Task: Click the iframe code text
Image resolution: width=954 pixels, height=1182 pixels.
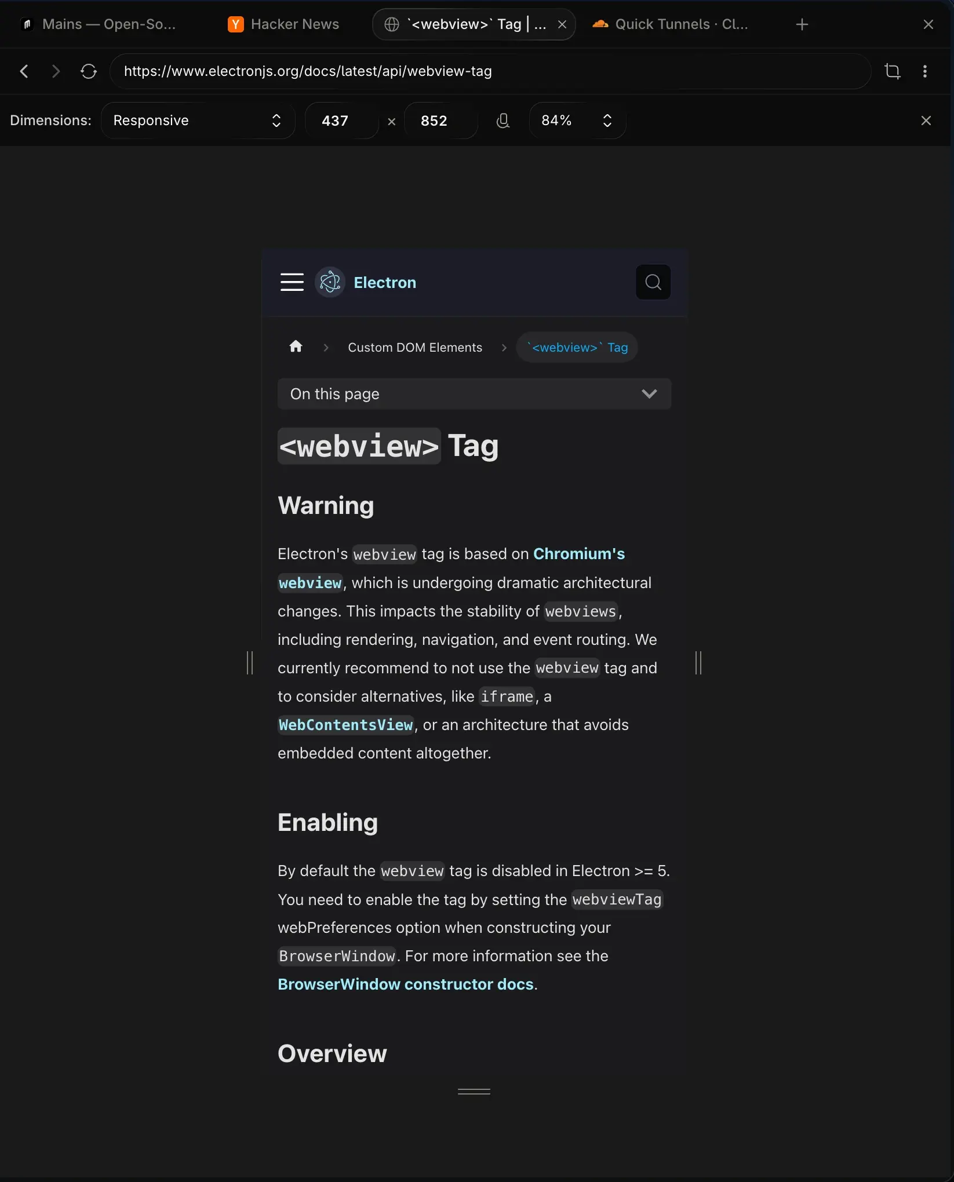Action: tap(507, 696)
